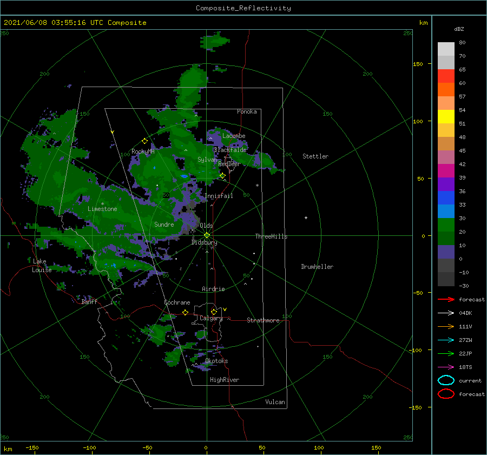Click the Lake Louise label

pyautogui.click(x=42, y=266)
